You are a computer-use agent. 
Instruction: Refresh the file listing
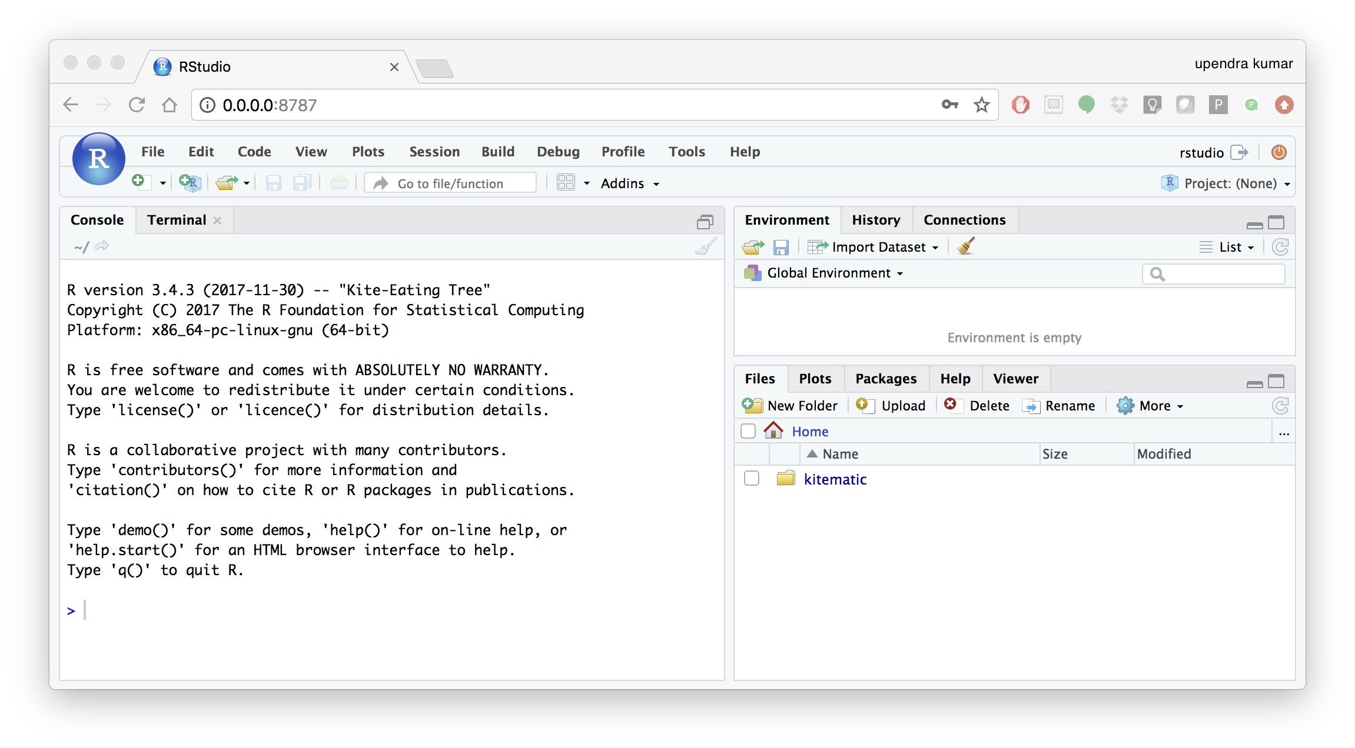tap(1280, 406)
